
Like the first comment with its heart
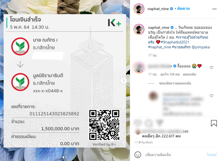[x=211, y=68]
